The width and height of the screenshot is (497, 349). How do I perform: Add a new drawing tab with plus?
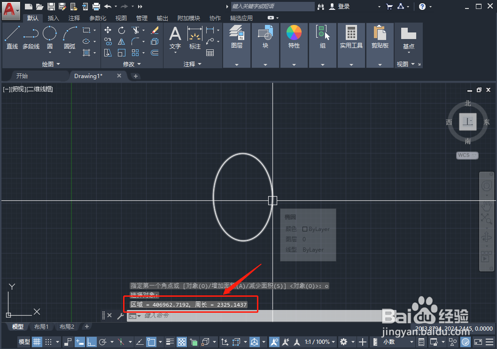tap(136, 76)
